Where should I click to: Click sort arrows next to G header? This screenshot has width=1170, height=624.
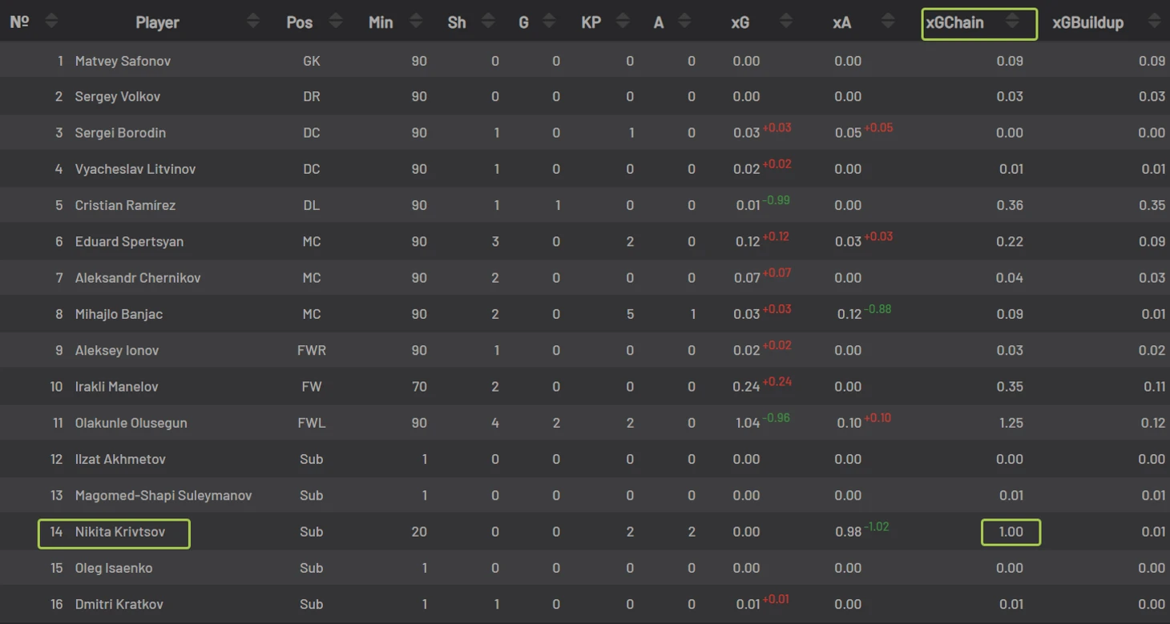[x=549, y=22]
